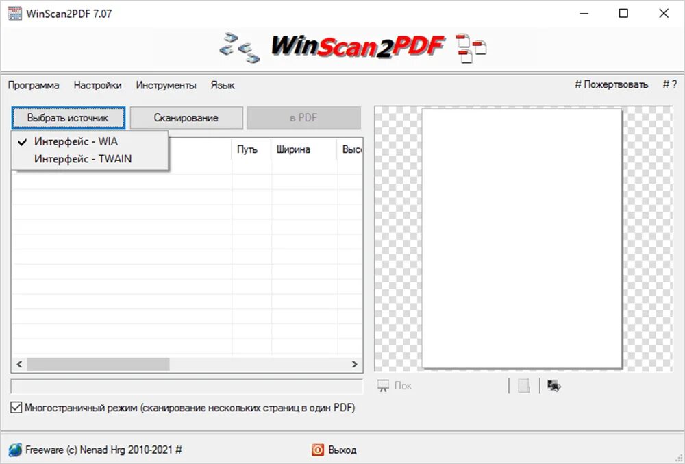Click the Сканирование button

pos(186,118)
